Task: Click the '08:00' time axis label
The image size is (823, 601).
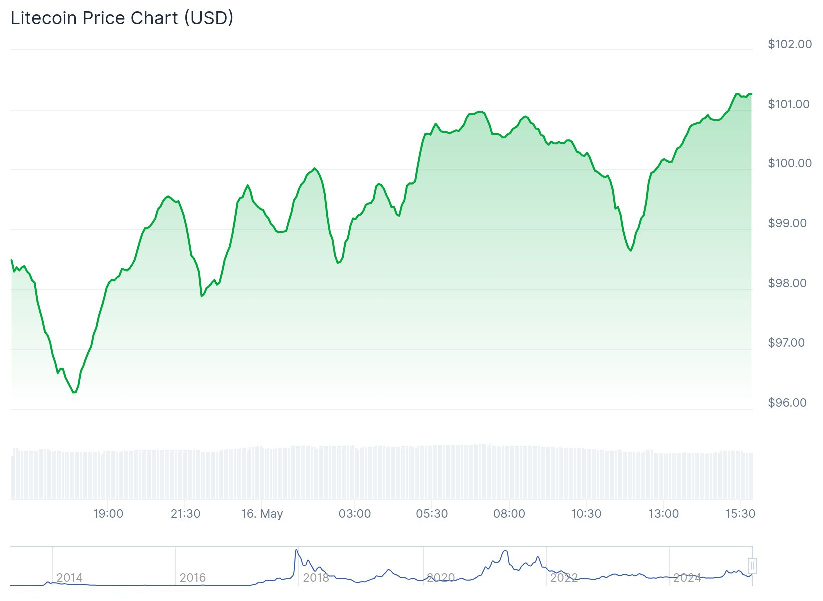Action: click(x=509, y=514)
